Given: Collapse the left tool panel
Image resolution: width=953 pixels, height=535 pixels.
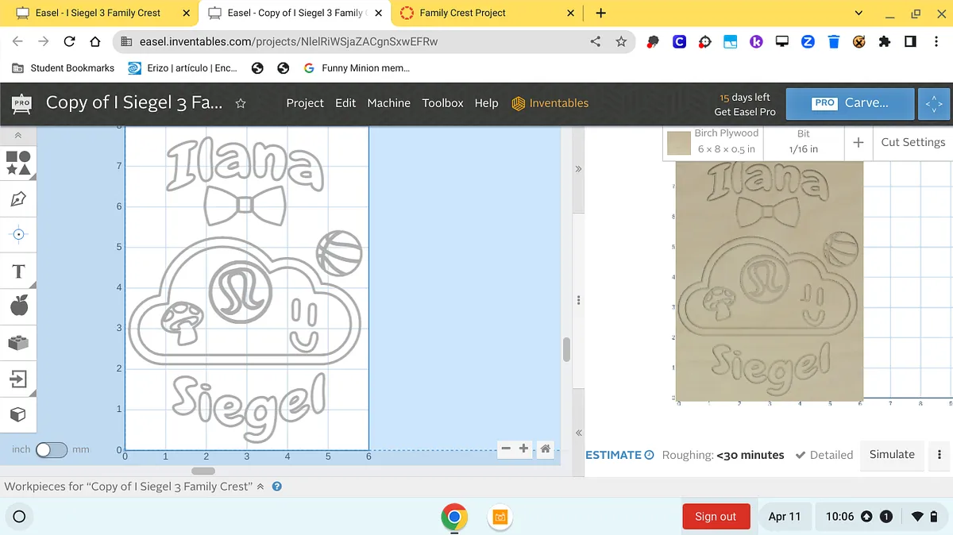Looking at the screenshot, I should [x=18, y=137].
